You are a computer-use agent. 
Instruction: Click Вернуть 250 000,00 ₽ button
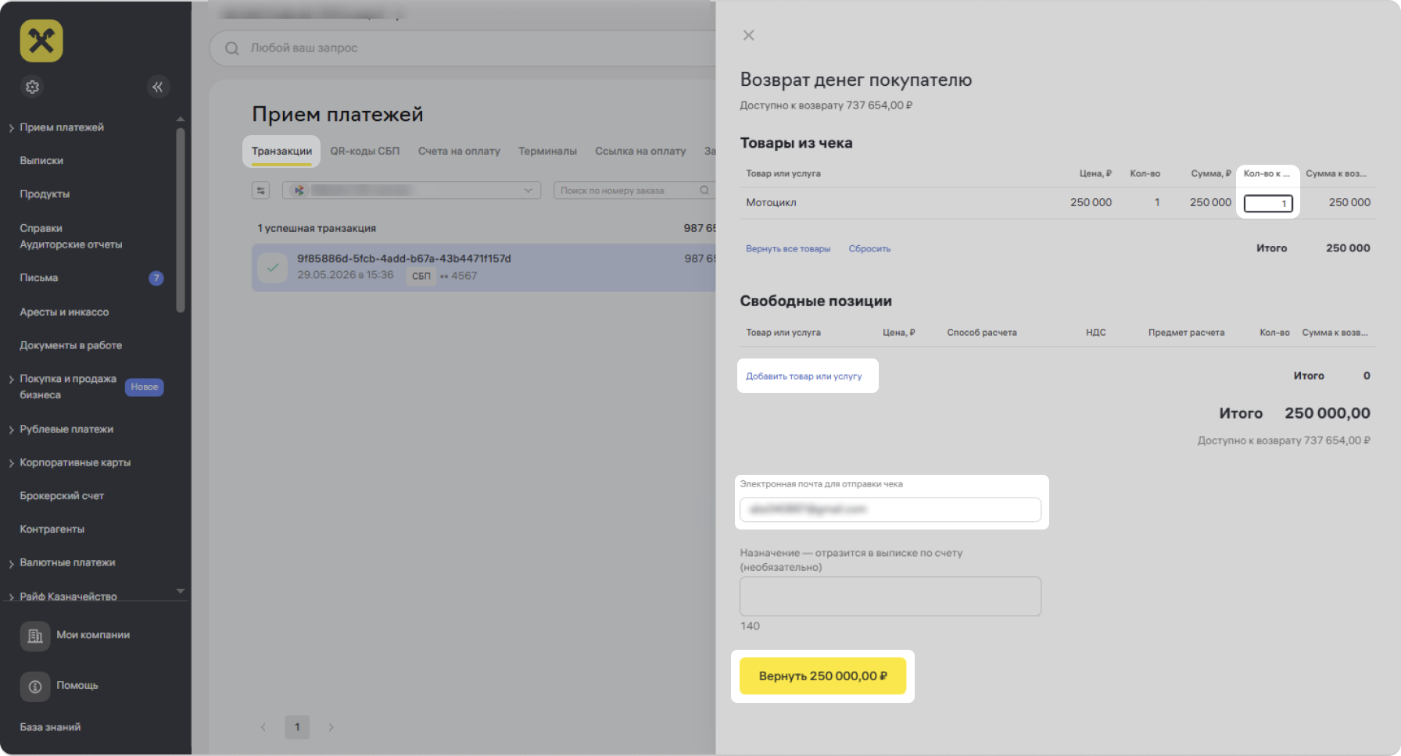pyautogui.click(x=822, y=676)
